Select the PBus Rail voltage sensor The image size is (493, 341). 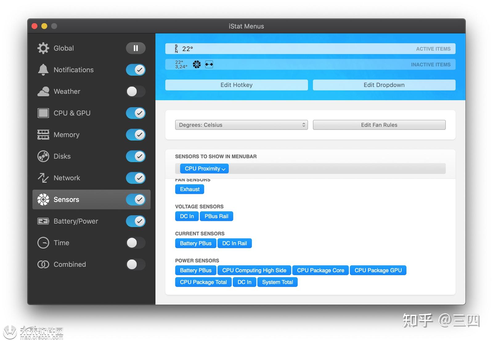pos(216,216)
